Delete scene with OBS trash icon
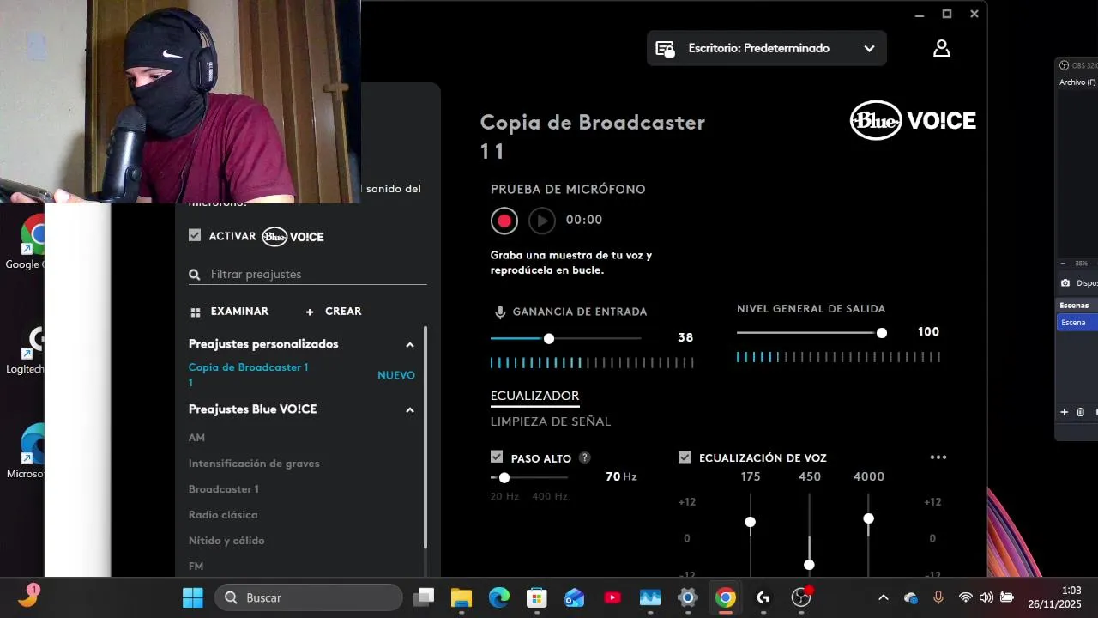Screen dimensions: 1098x618 [x=1080, y=413]
